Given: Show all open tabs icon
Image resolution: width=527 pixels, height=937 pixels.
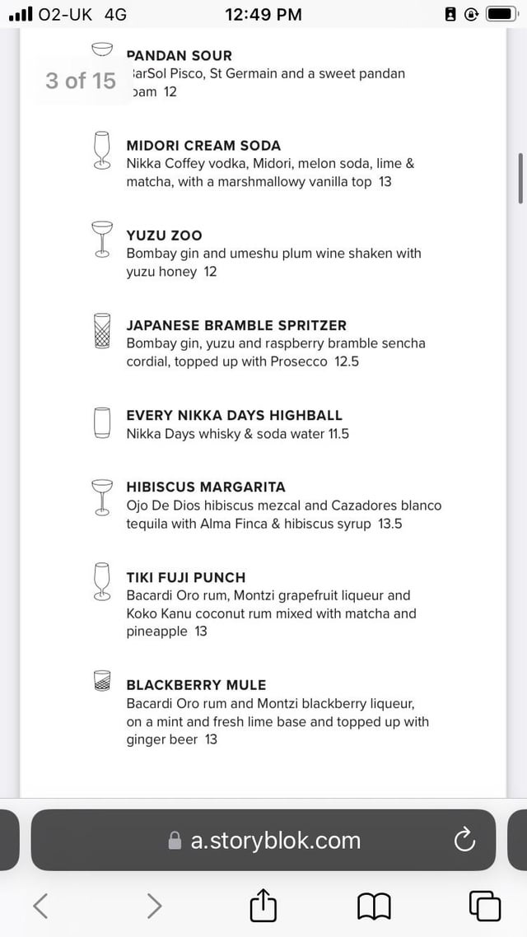Looking at the screenshot, I should (x=484, y=906).
